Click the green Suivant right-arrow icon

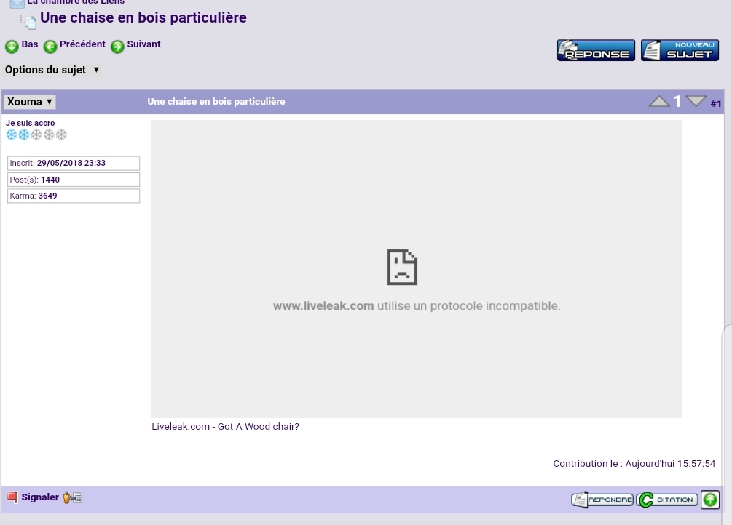[117, 47]
